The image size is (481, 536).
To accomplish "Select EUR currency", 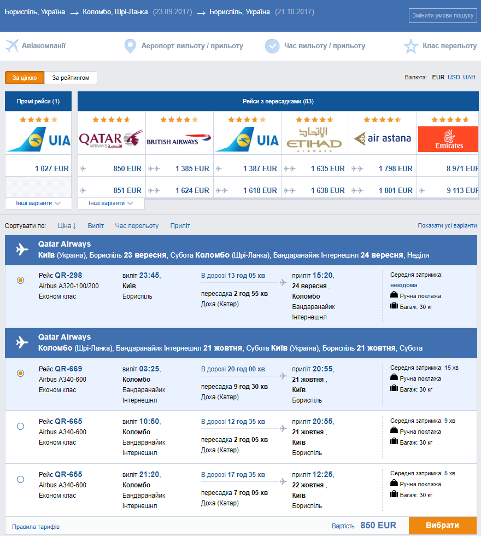I will [x=438, y=77].
